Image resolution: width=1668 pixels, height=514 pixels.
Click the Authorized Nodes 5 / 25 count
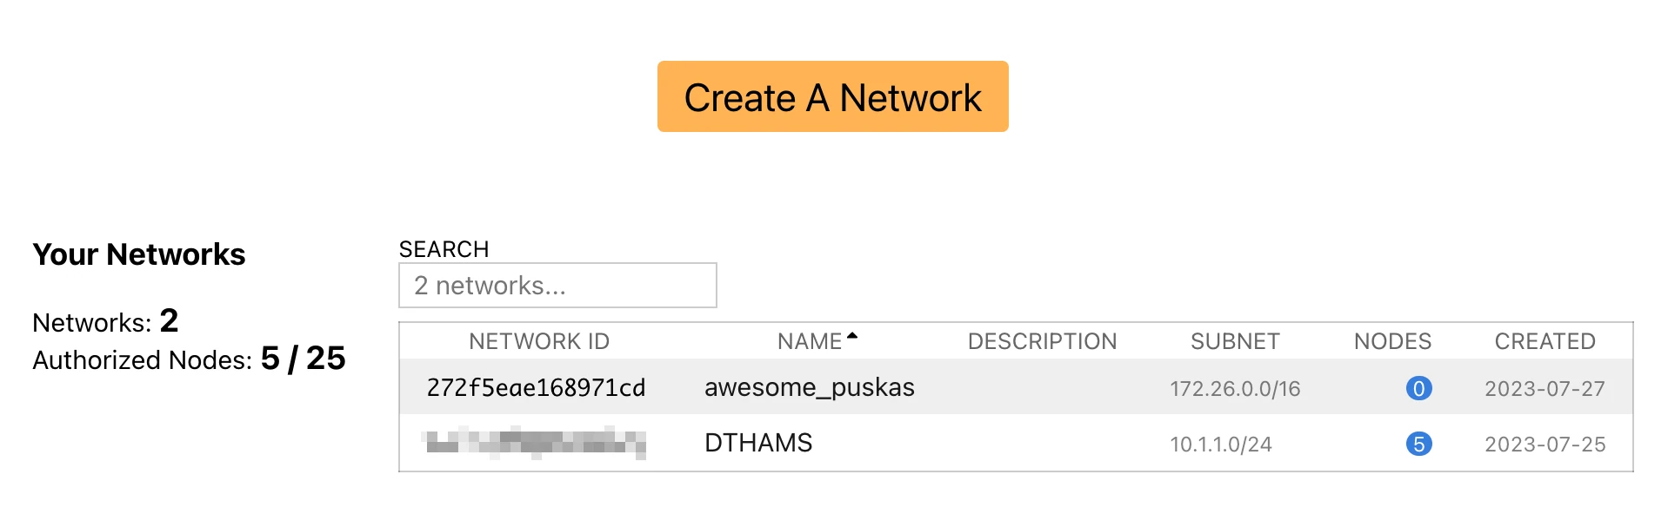pyautogui.click(x=303, y=359)
